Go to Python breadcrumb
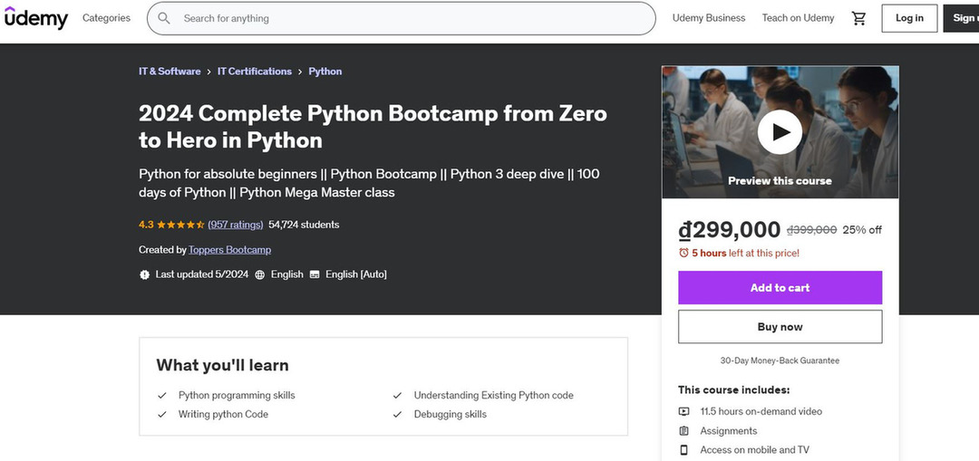The image size is (979, 461). [x=325, y=72]
